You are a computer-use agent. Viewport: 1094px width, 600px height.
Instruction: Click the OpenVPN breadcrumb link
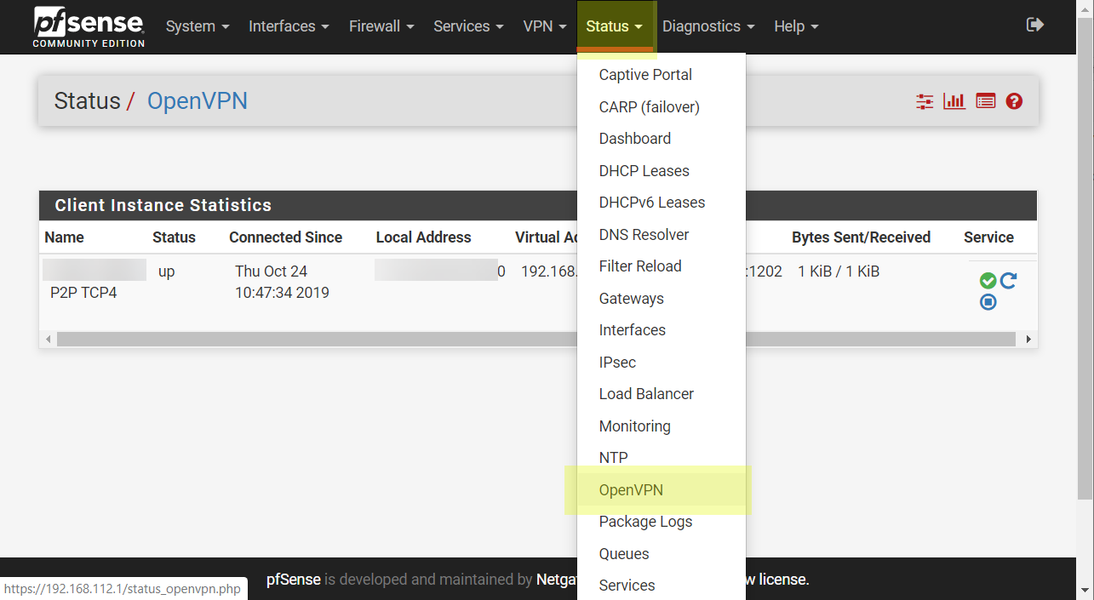tap(198, 101)
